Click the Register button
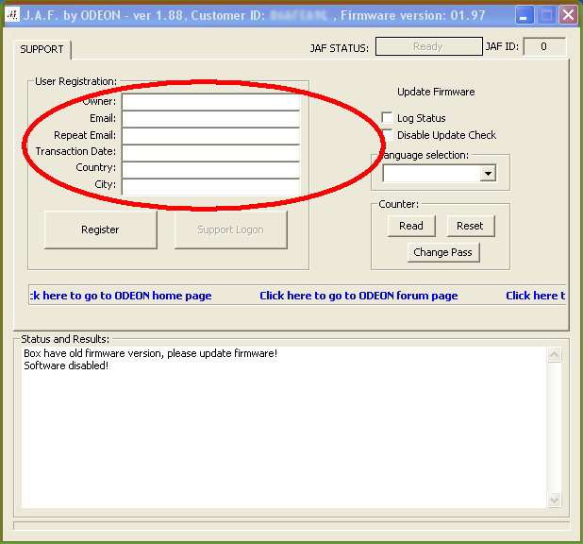 tap(100, 229)
